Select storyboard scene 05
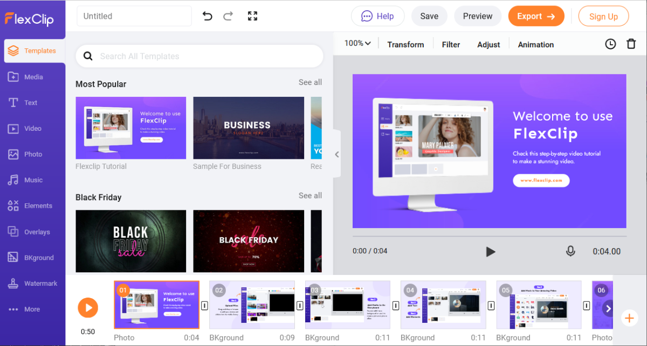The image size is (647, 346). pos(539,305)
